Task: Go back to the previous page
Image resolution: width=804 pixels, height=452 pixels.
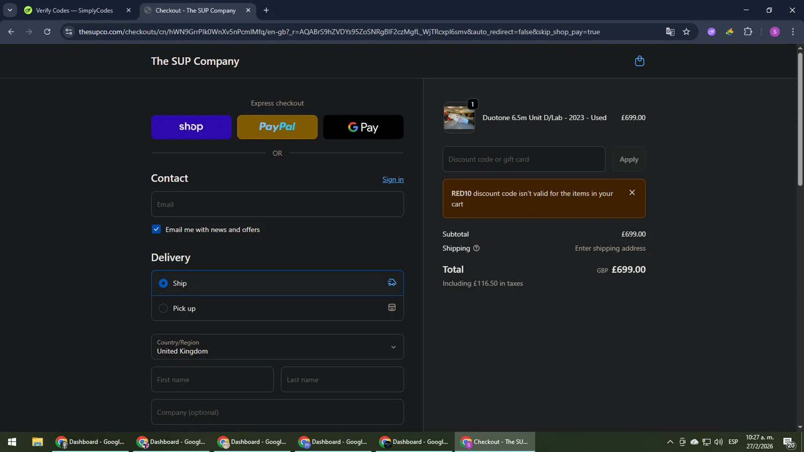Action: 11,32
